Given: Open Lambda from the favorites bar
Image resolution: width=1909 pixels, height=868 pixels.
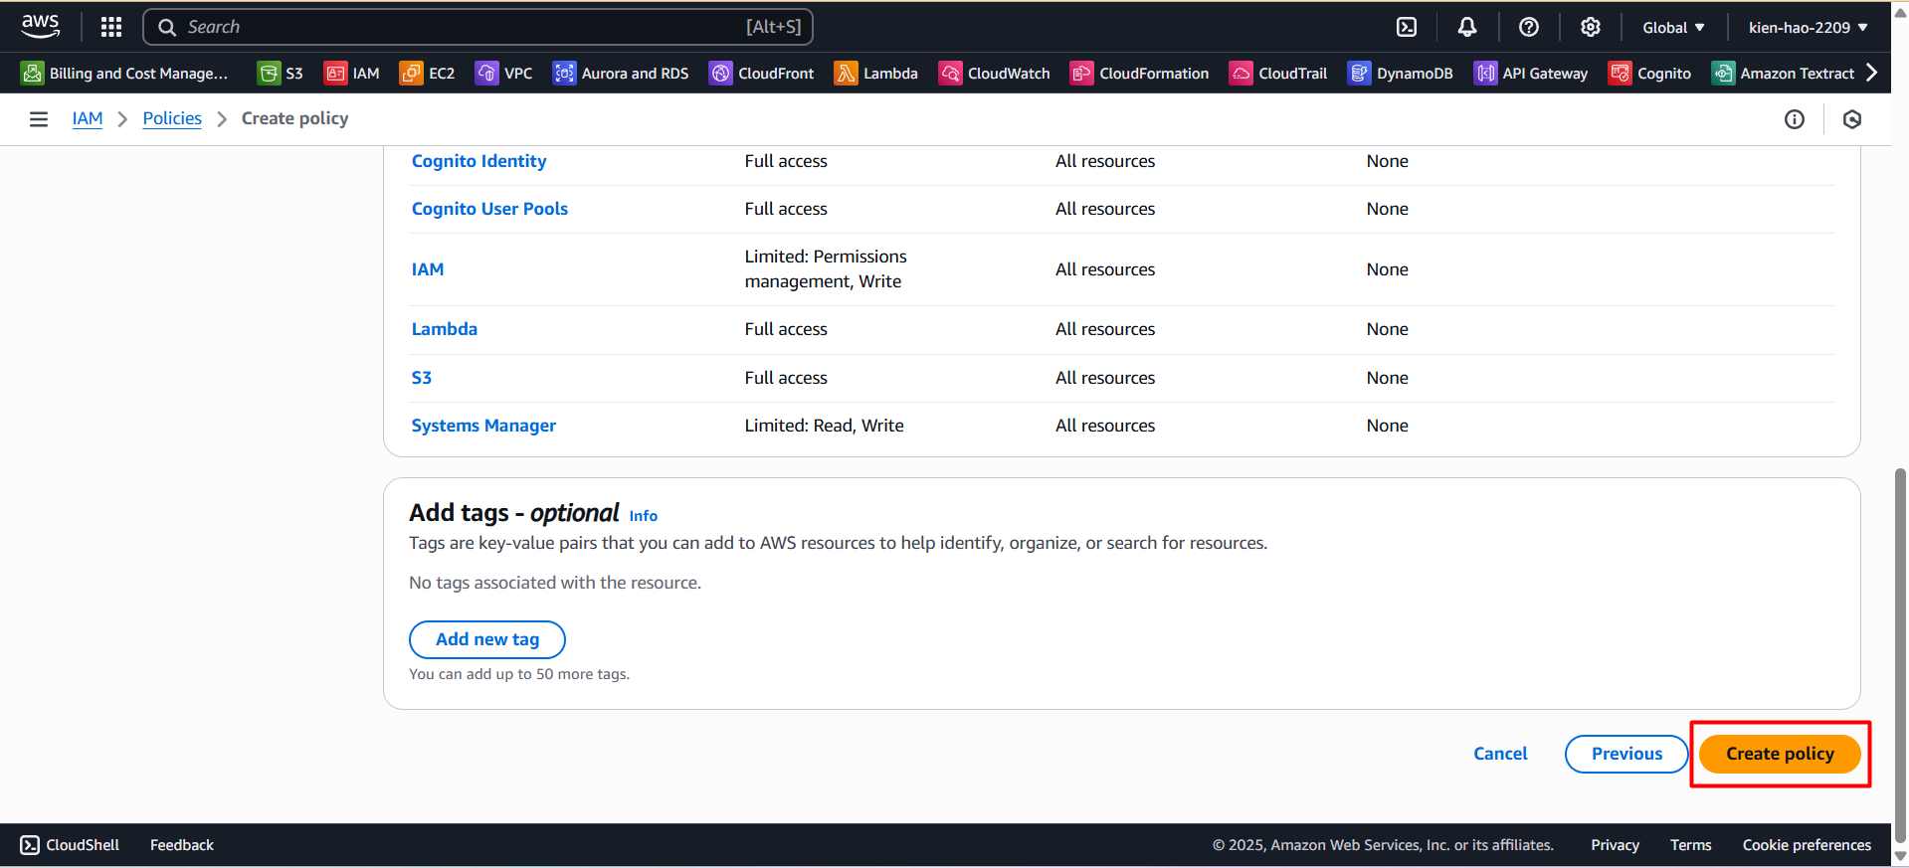Looking at the screenshot, I should (876, 74).
